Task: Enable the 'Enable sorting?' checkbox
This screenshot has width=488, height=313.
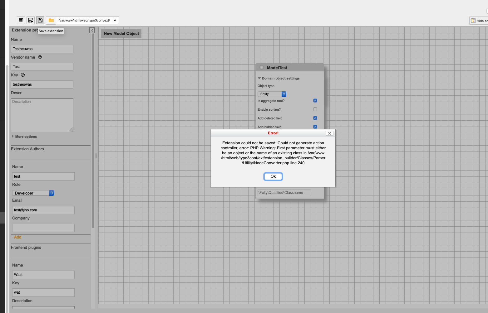Action: coord(315,109)
